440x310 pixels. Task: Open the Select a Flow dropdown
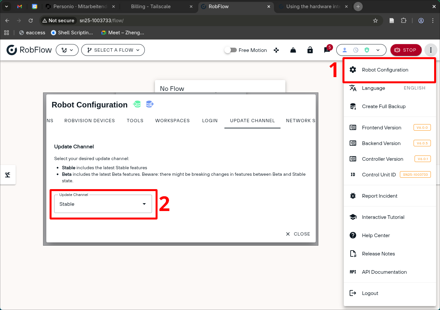[113, 50]
